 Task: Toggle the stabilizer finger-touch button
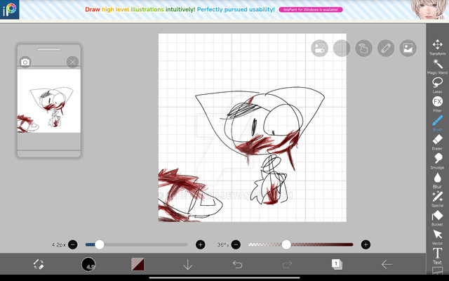[x=363, y=48]
